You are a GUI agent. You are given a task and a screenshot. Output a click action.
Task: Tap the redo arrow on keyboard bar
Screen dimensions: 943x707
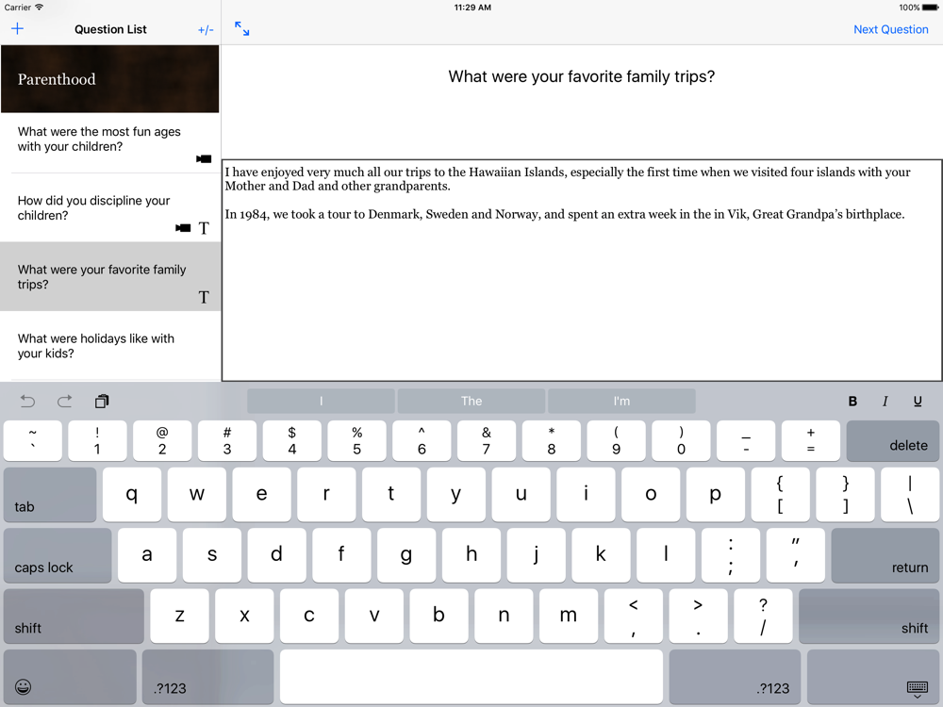[64, 401]
